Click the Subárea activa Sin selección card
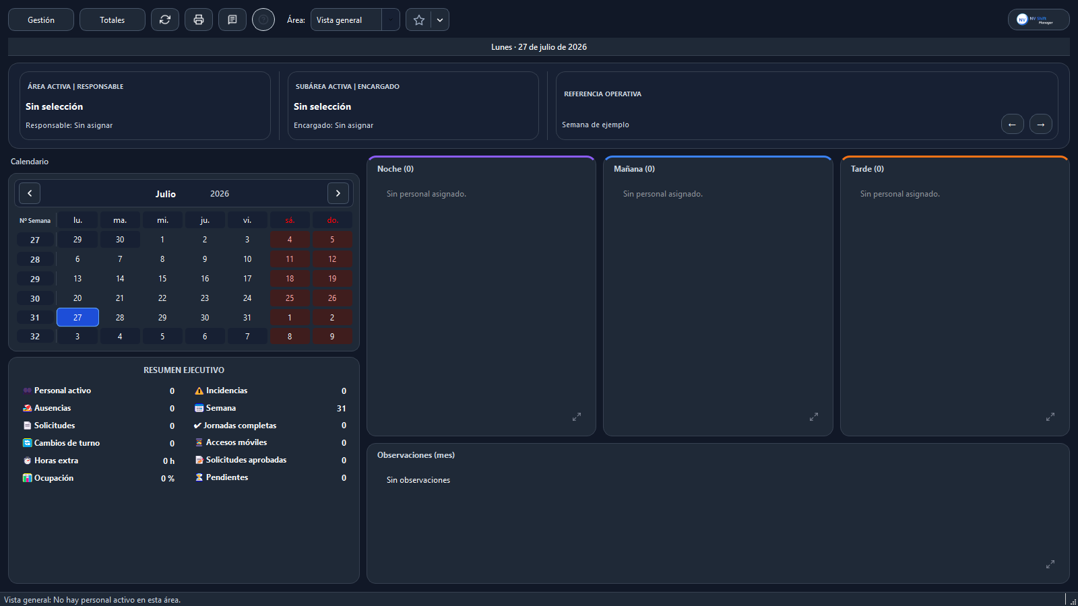The image size is (1078, 606). pyautogui.click(x=413, y=106)
